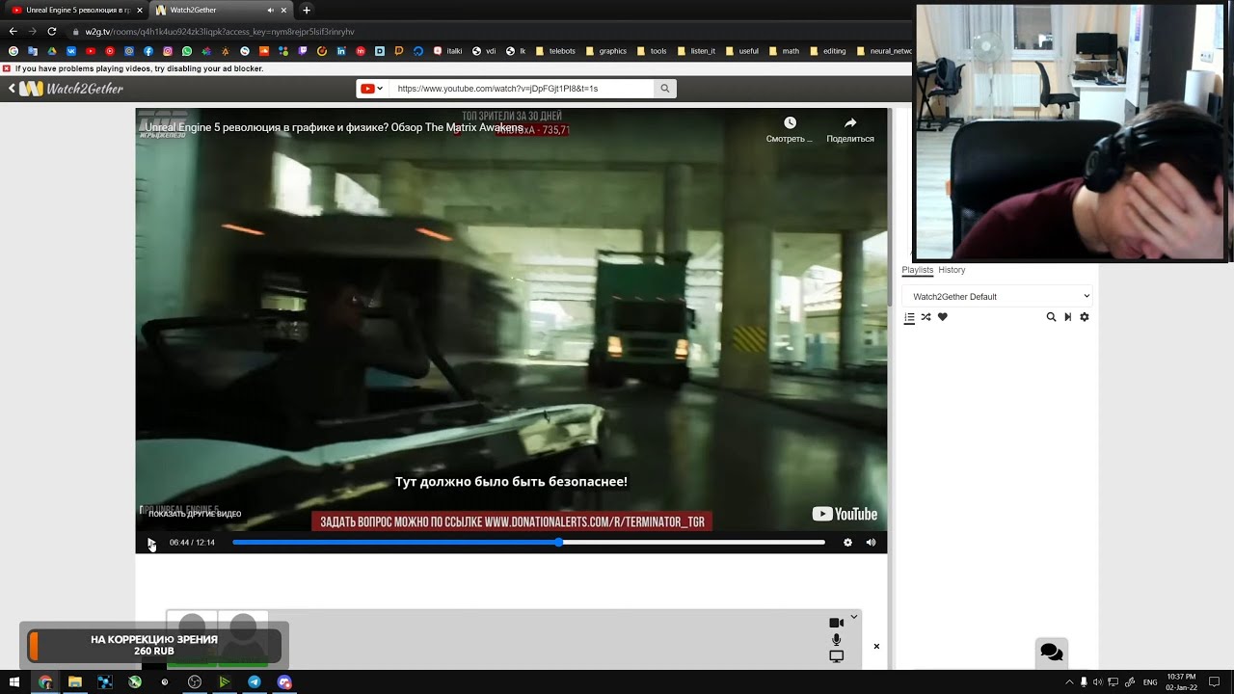Viewport: 1234px width, 694px height.
Task: Expand the Watch2Gether Default playlist dropdown
Action: [998, 297]
